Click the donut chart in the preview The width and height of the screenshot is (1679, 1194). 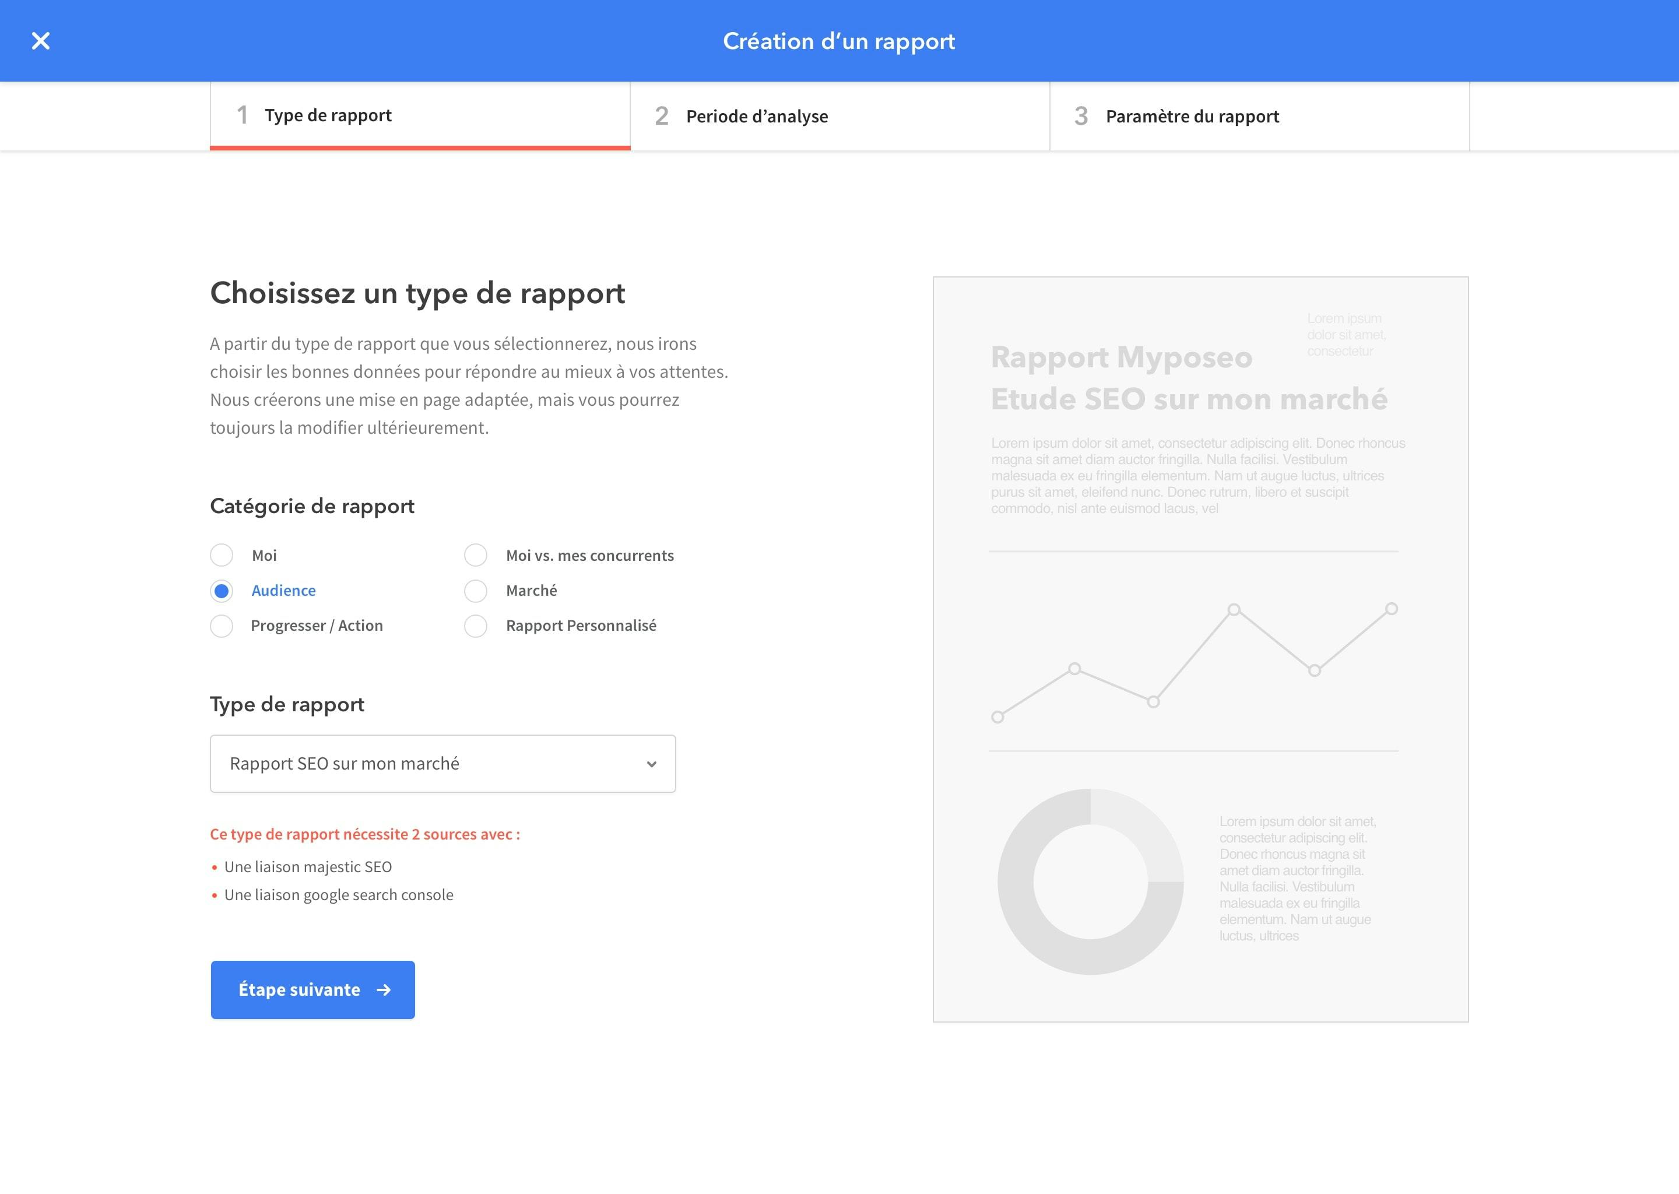pos(1090,882)
